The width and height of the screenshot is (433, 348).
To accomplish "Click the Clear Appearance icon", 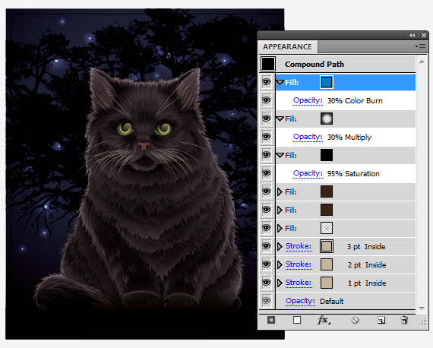I will click(x=355, y=321).
